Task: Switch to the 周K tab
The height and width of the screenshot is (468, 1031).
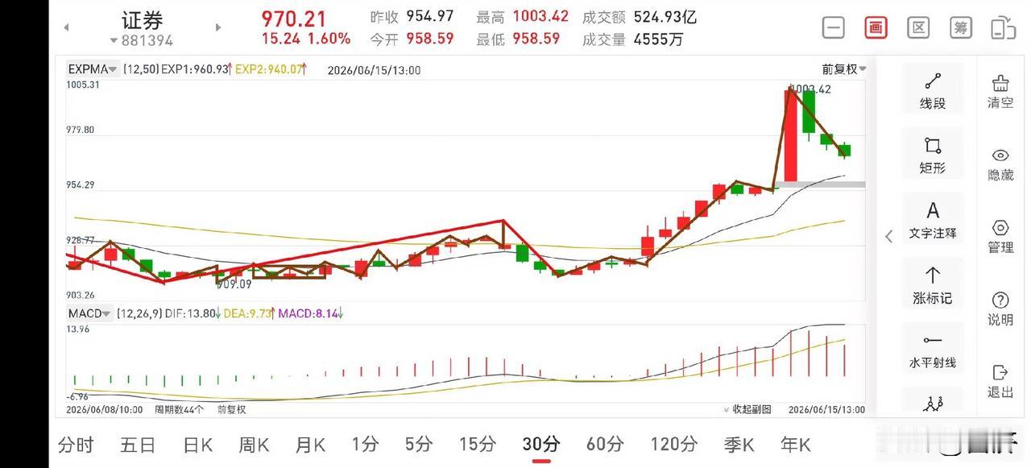Action: pyautogui.click(x=254, y=444)
